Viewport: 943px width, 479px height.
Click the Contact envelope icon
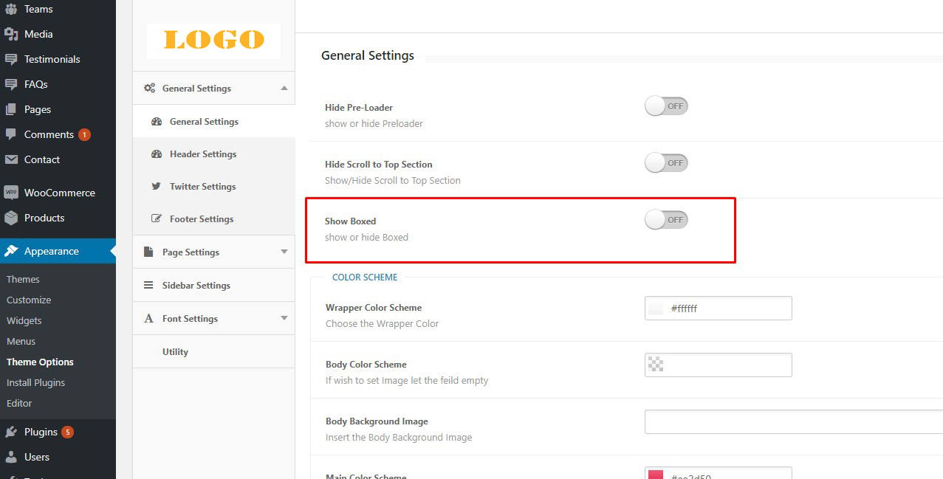pyautogui.click(x=11, y=159)
